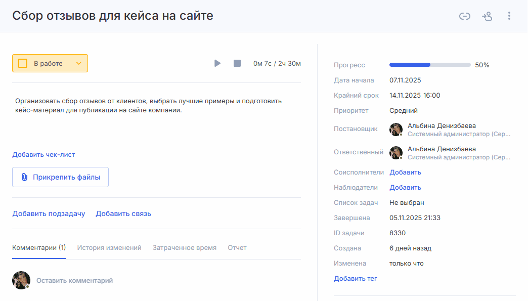This screenshot has height=301, width=528.
Task: Open the Приоритет field showing Средний
Action: (x=403, y=110)
